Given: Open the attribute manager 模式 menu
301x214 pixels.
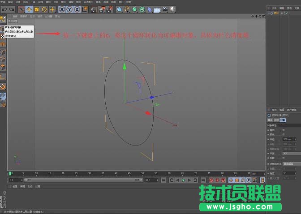Looking at the screenshot, I should (274, 110).
